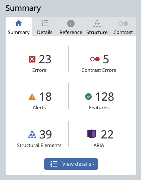Screen dimensions: 141x180
Task: Click the red X Errors icon
Action: (32, 59)
